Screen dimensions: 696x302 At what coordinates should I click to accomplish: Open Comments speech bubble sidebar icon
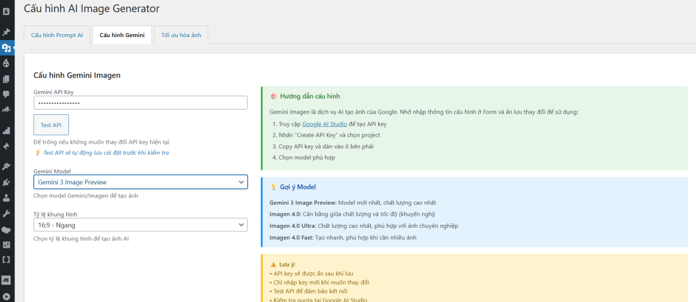pyautogui.click(x=6, y=94)
